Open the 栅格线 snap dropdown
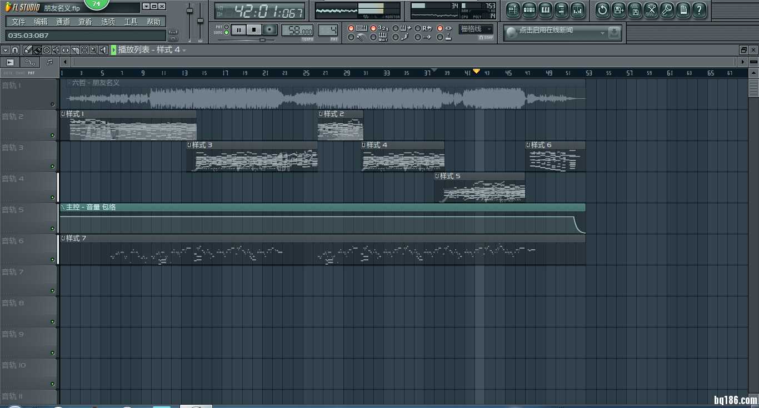The height and width of the screenshot is (408, 759). point(476,29)
